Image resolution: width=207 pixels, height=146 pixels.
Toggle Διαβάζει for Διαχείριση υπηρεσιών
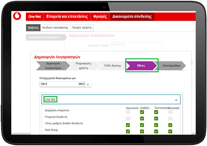point(142,112)
